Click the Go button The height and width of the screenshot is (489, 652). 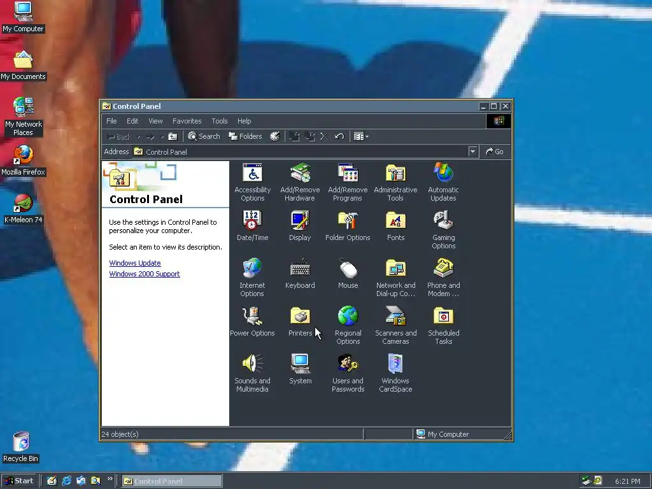click(495, 152)
